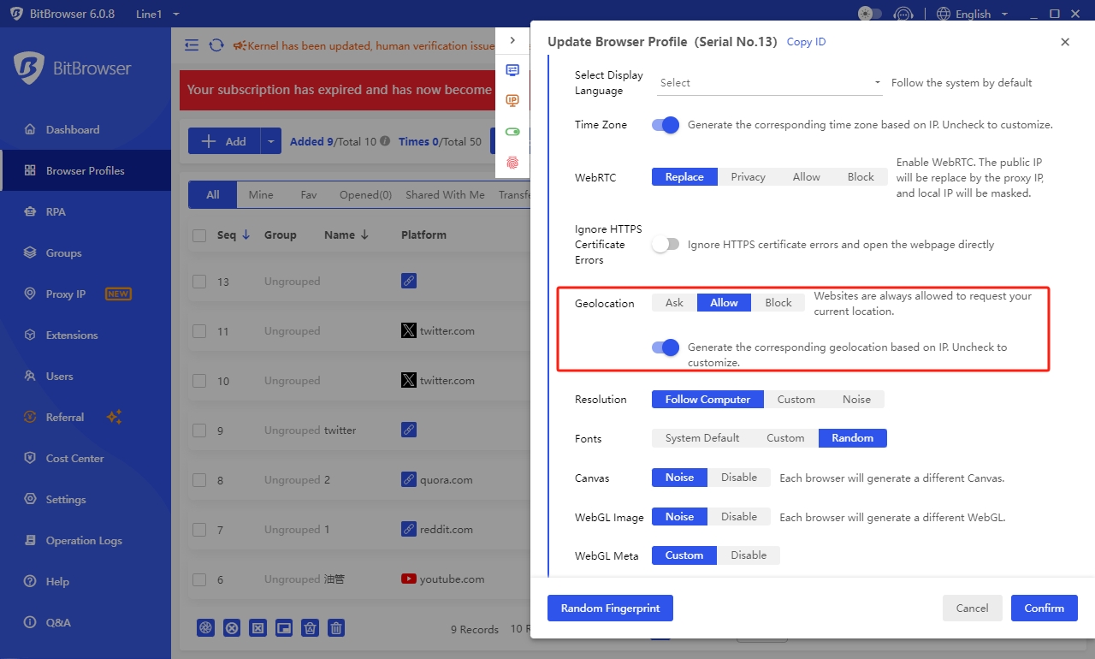Sort by the Name column arrow

click(364, 235)
